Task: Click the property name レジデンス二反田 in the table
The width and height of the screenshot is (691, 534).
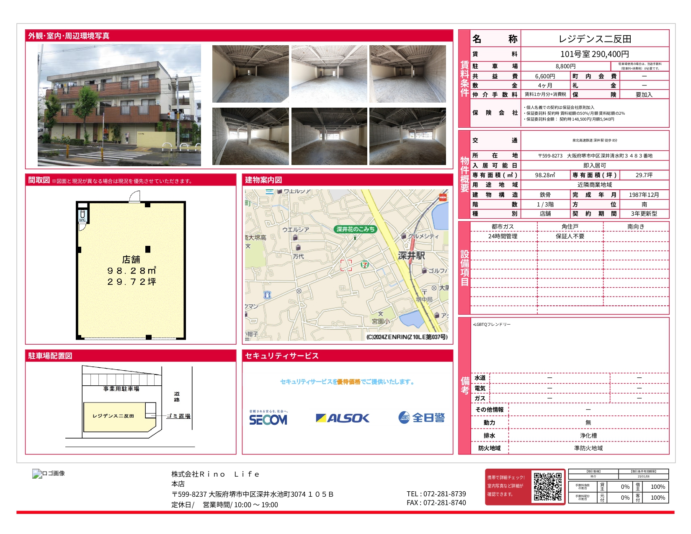Action: click(595, 39)
